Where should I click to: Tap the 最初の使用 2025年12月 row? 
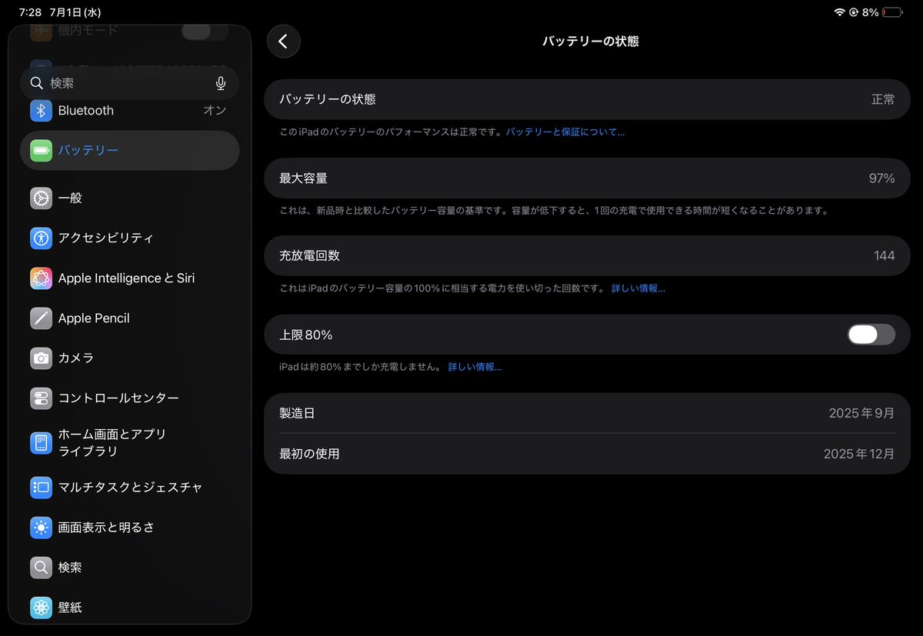click(587, 454)
